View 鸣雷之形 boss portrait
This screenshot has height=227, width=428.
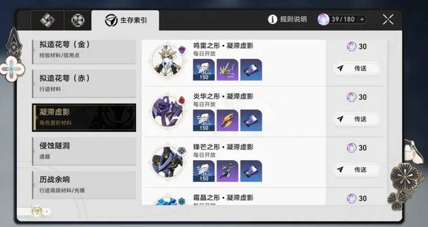pyautogui.click(x=167, y=60)
